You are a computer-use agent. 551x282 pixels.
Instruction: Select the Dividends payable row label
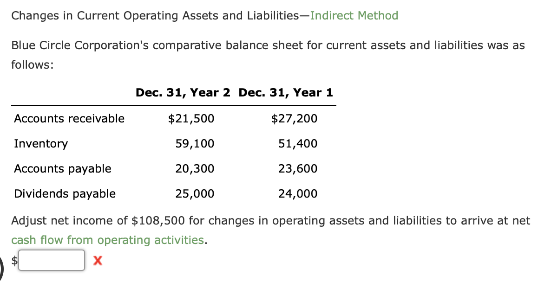point(65,194)
